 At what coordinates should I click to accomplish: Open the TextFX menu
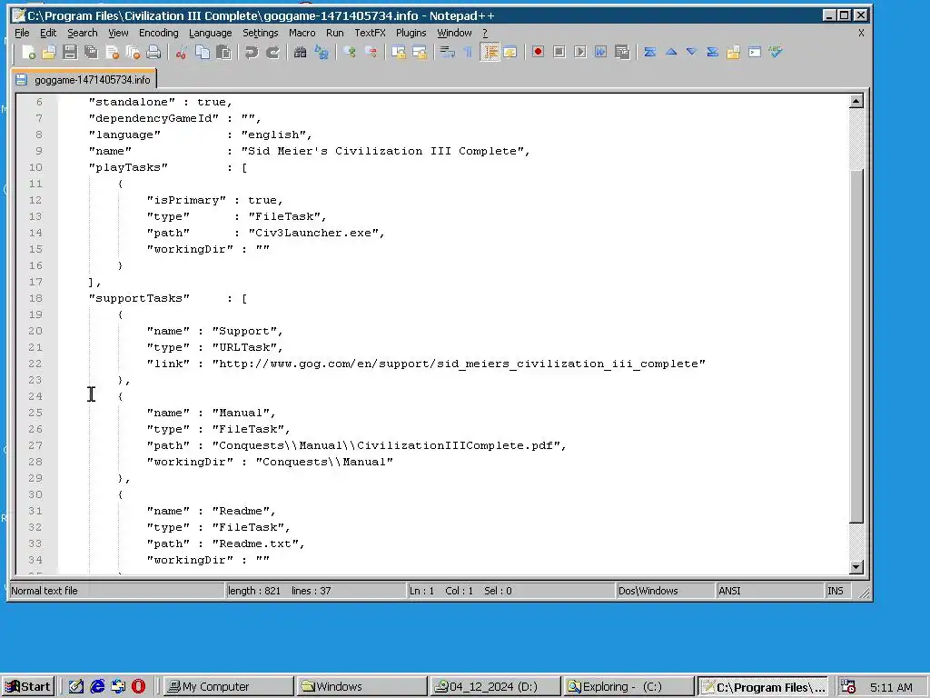click(x=371, y=34)
